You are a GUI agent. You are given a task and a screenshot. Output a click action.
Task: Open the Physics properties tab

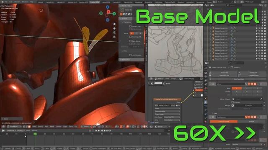point(206,110)
